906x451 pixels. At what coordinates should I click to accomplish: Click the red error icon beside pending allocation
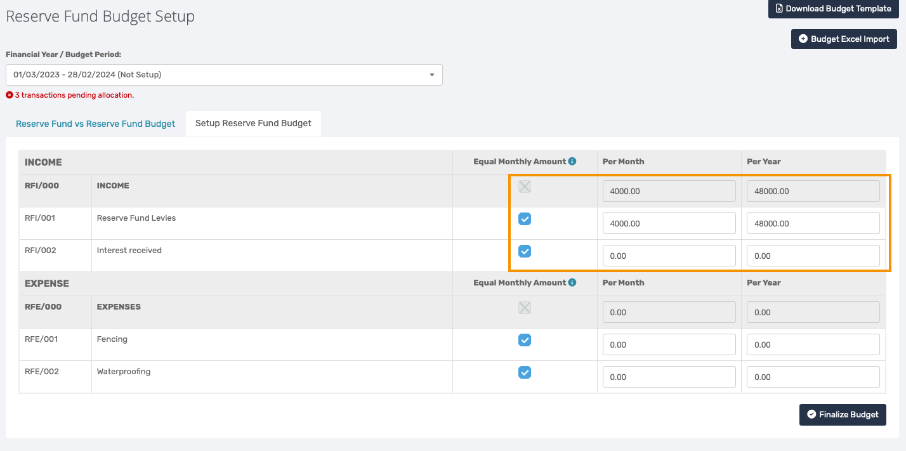coord(10,95)
